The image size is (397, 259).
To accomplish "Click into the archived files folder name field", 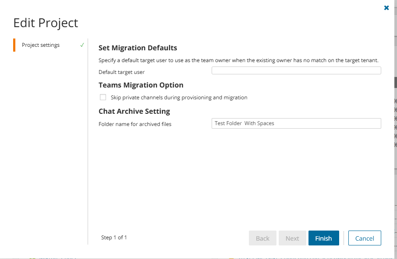I will click(x=296, y=123).
